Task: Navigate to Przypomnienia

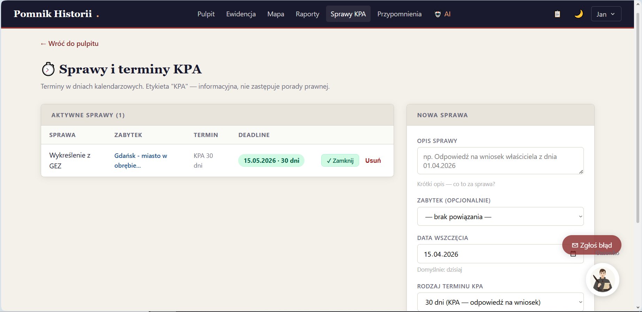Action: [399, 14]
